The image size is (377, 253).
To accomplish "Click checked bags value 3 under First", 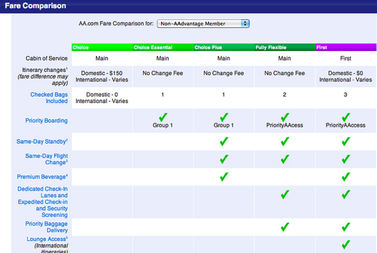I will [346, 95].
